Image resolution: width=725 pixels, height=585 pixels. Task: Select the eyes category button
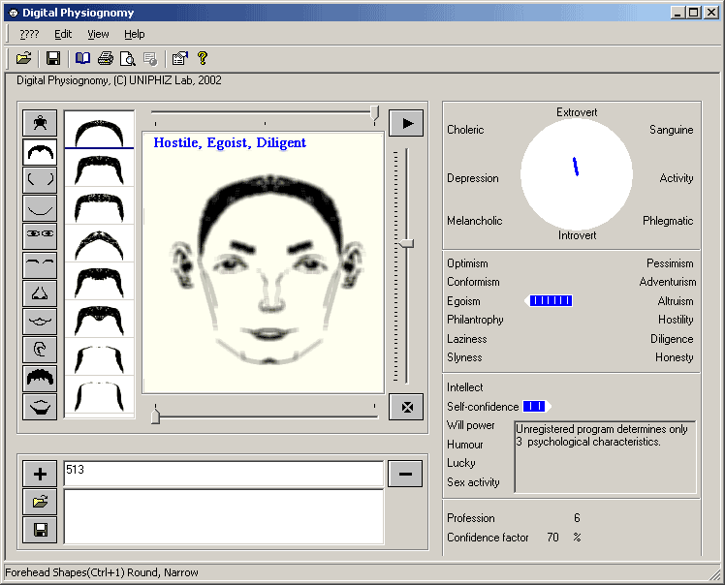[40, 236]
